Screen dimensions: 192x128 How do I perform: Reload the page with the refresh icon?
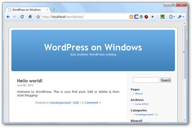[22, 17]
